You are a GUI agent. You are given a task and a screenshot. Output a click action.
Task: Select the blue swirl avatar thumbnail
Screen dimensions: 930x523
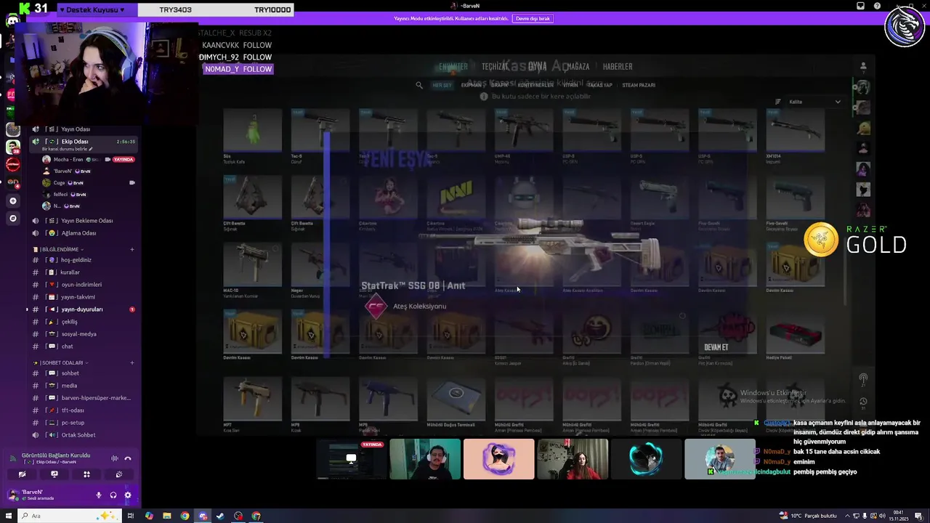[646, 459]
